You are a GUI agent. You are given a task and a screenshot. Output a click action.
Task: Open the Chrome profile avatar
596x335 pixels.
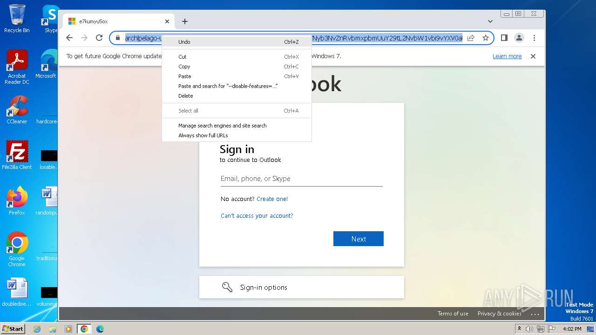(519, 38)
